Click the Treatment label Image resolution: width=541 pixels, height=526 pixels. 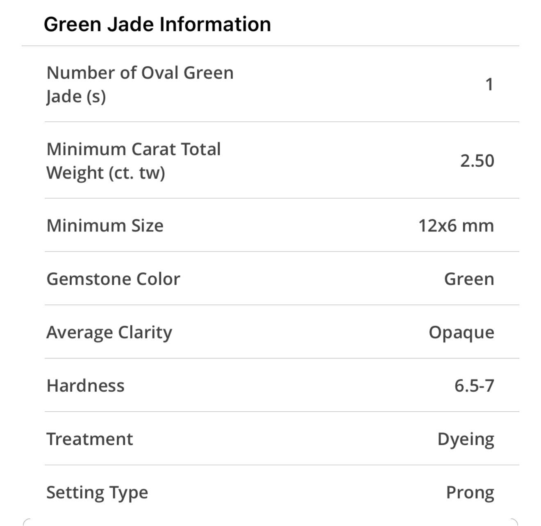coord(89,439)
